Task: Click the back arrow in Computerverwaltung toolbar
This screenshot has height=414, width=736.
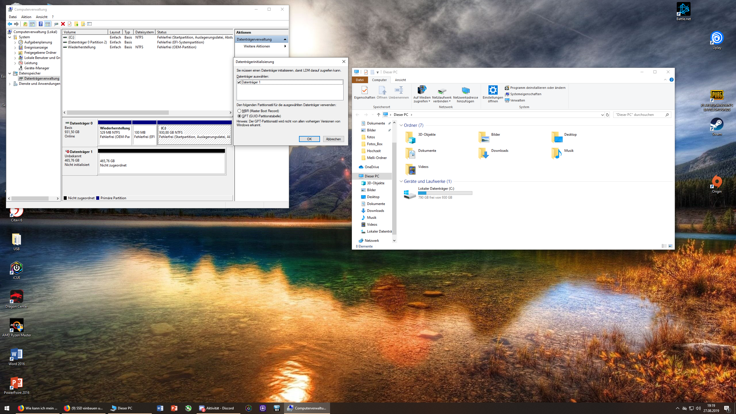Action: (10, 24)
